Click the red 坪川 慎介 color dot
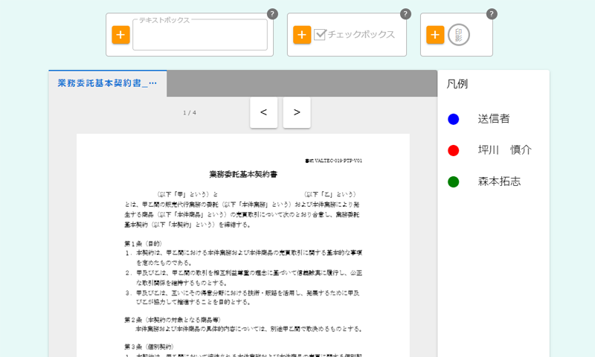This screenshot has width=595, height=357. (454, 150)
